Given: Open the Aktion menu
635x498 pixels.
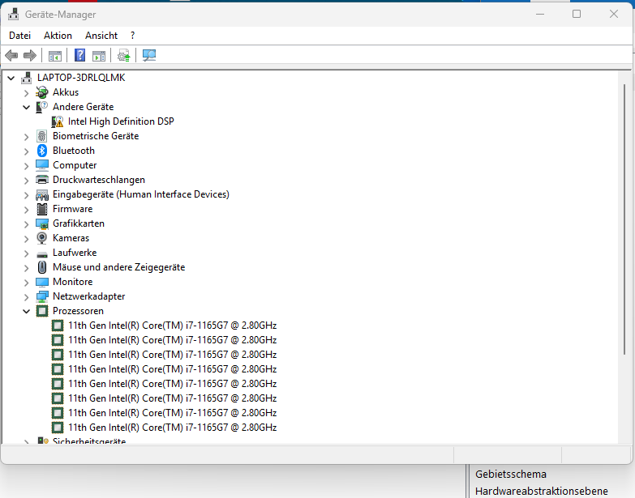Looking at the screenshot, I should [58, 36].
